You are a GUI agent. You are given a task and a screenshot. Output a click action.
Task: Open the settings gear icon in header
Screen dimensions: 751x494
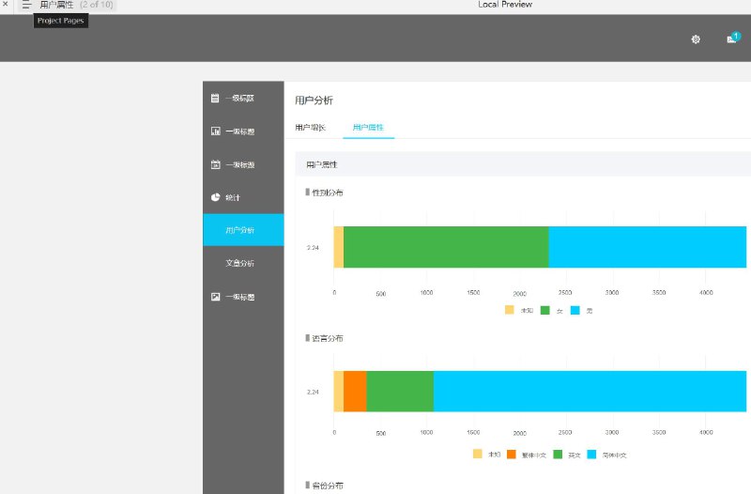[696, 39]
